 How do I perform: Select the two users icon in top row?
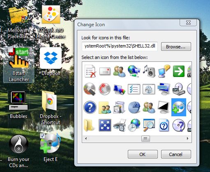[x=119, y=71]
